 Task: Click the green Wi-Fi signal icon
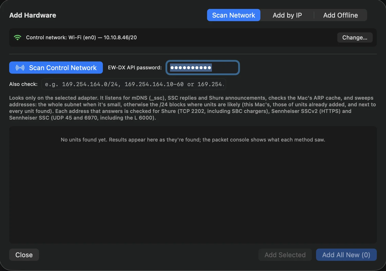[x=17, y=37]
